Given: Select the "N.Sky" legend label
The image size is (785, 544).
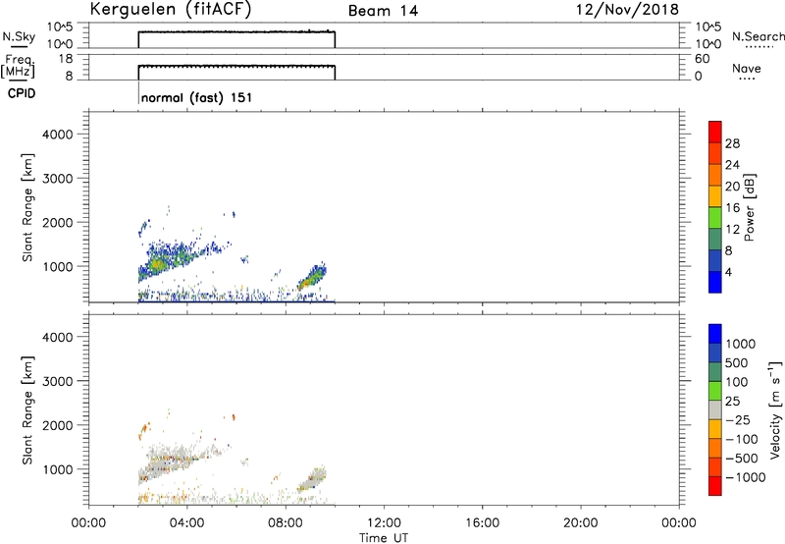Looking at the screenshot, I should 19,36.
